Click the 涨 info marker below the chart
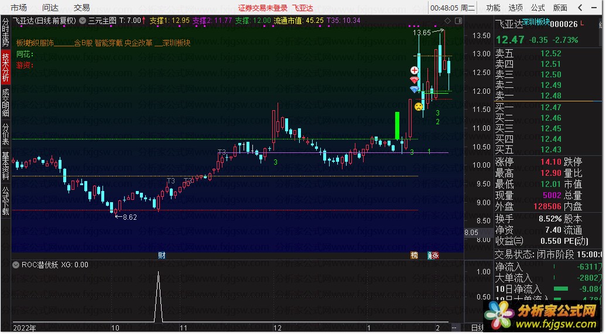This screenshot has width=606, height=334. [x=435, y=255]
